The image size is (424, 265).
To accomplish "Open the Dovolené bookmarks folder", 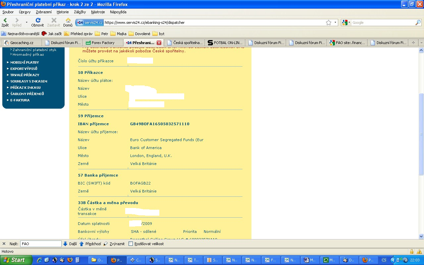I will [139, 34].
